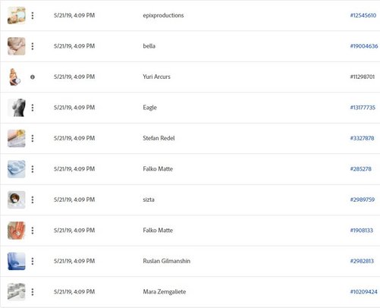Click the epixproductions image thumbnail
Screen dimensions: 380x308
17,15
